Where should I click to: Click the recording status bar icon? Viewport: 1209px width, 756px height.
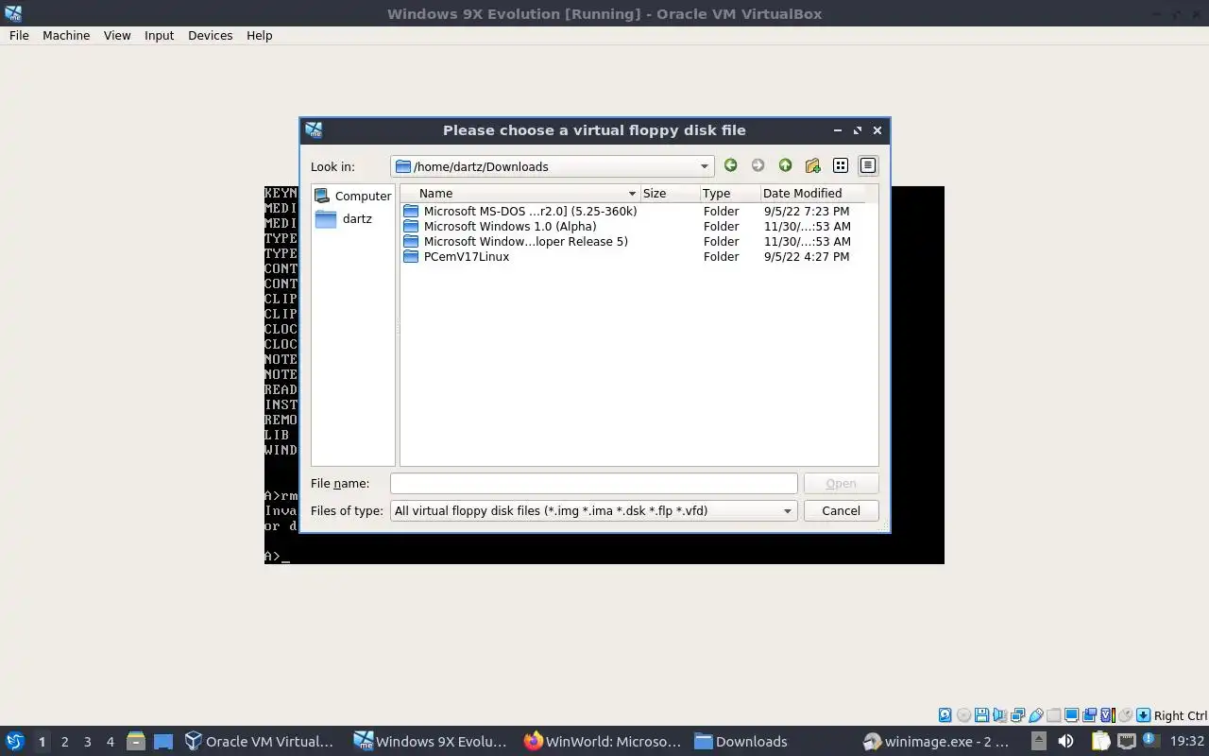1089,715
